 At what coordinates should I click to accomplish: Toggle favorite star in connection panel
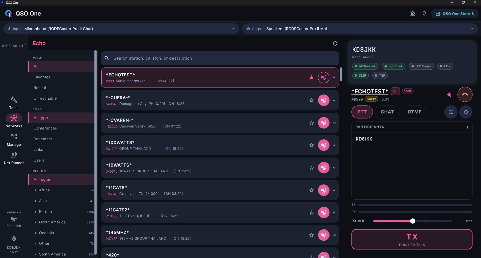(x=449, y=94)
